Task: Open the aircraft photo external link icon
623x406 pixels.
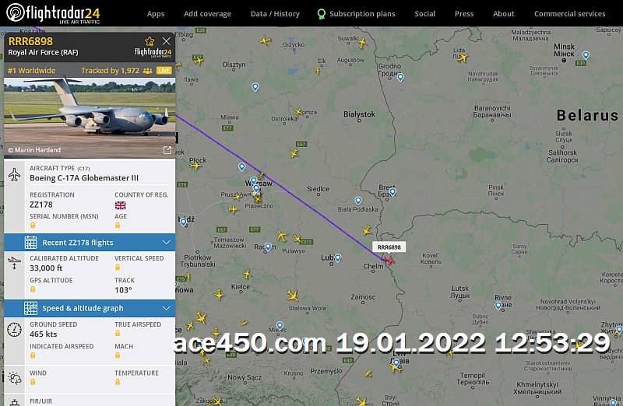Action: coord(167,150)
